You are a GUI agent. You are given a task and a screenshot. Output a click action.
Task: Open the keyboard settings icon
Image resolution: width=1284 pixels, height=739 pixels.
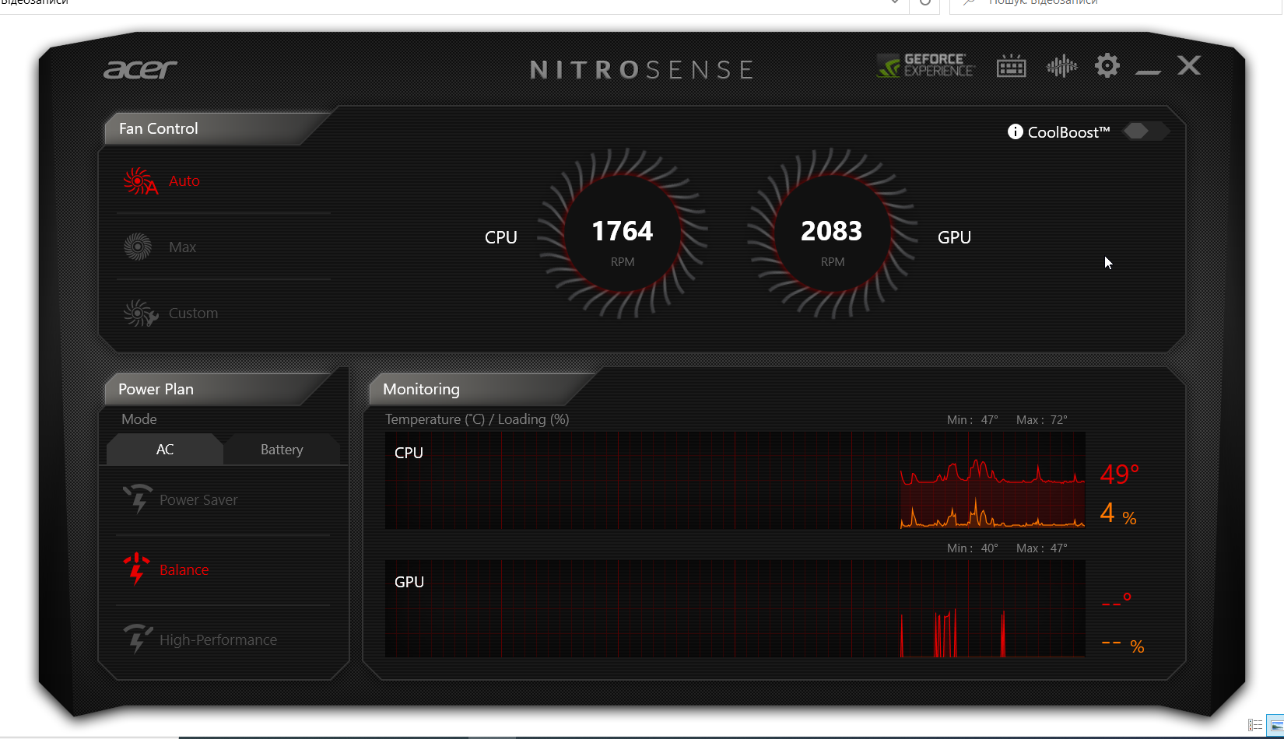click(x=1011, y=66)
